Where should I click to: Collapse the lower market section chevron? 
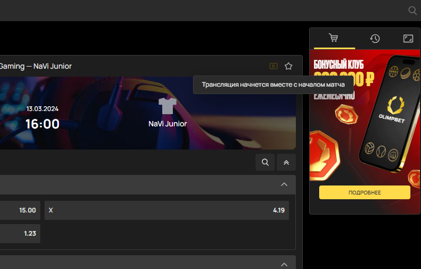(284, 264)
